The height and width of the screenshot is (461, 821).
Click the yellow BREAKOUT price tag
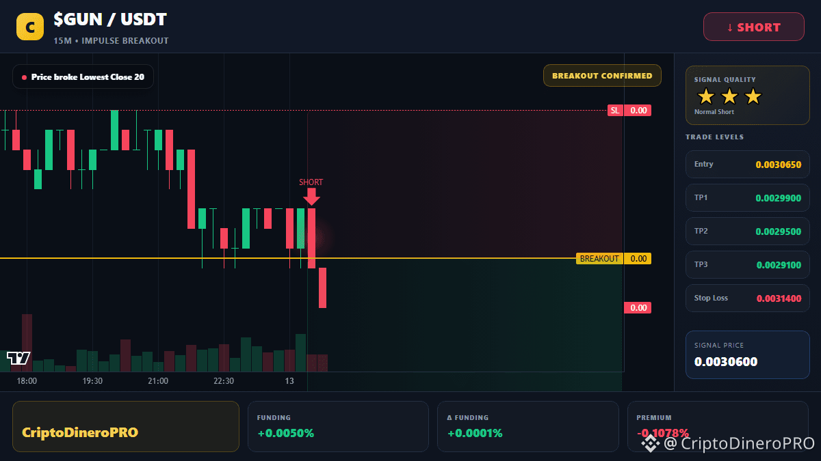(614, 258)
